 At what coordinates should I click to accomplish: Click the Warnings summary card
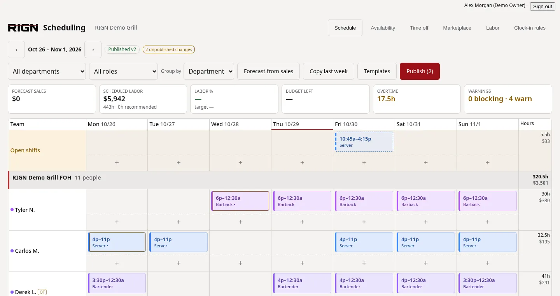[508, 99]
